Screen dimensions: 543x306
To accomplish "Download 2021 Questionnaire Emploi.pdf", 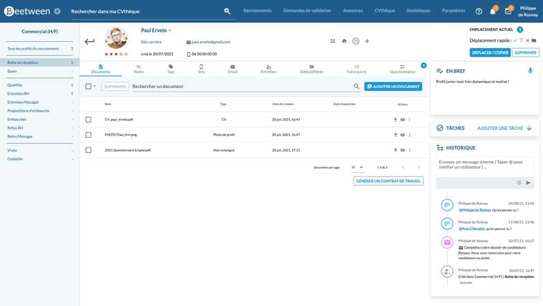I will click(x=395, y=150).
